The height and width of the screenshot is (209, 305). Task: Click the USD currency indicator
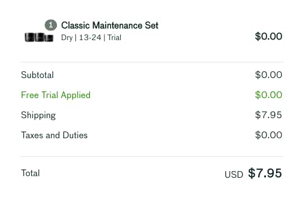click(x=234, y=174)
